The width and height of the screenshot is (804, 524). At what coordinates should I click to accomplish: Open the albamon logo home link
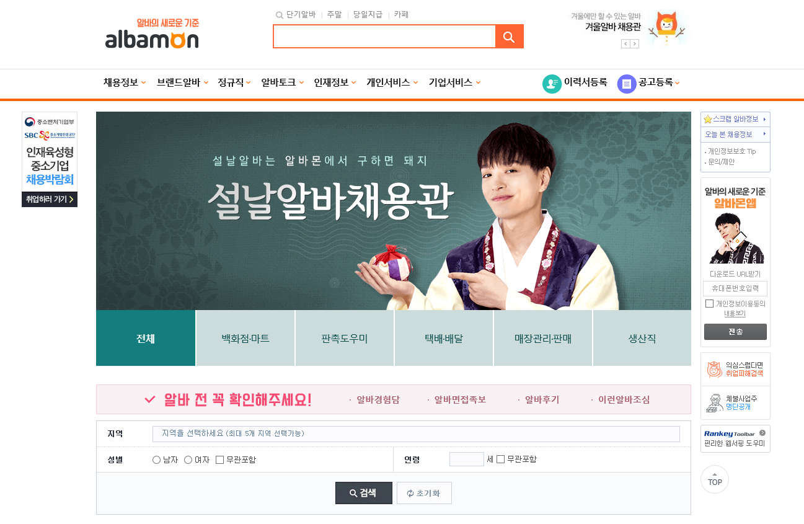coord(152,34)
